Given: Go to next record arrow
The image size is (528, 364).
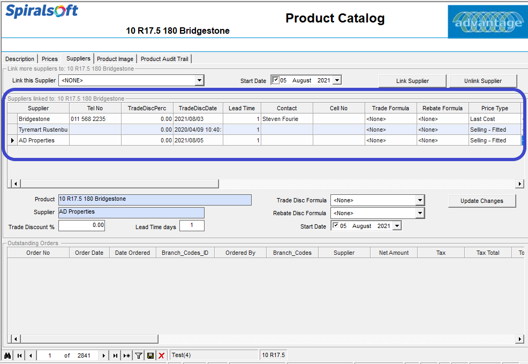Looking at the screenshot, I should point(104,355).
